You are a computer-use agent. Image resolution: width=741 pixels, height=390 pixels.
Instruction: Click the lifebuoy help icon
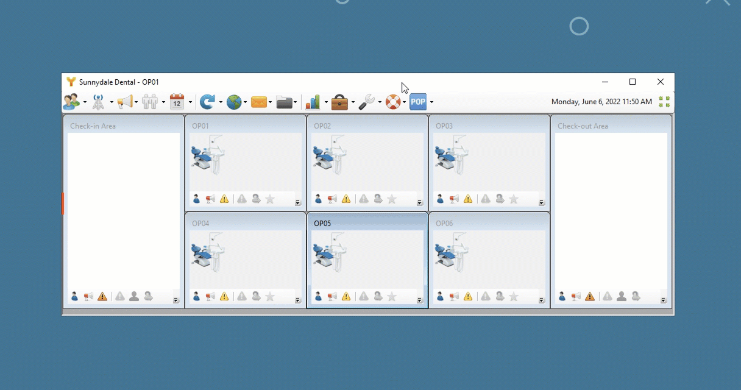(x=393, y=102)
